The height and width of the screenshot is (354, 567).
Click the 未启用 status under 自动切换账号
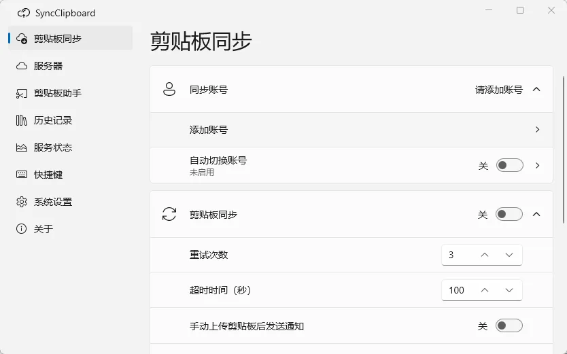(x=201, y=173)
